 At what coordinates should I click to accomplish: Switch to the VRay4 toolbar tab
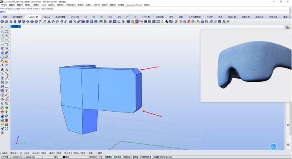[x=46, y=17]
